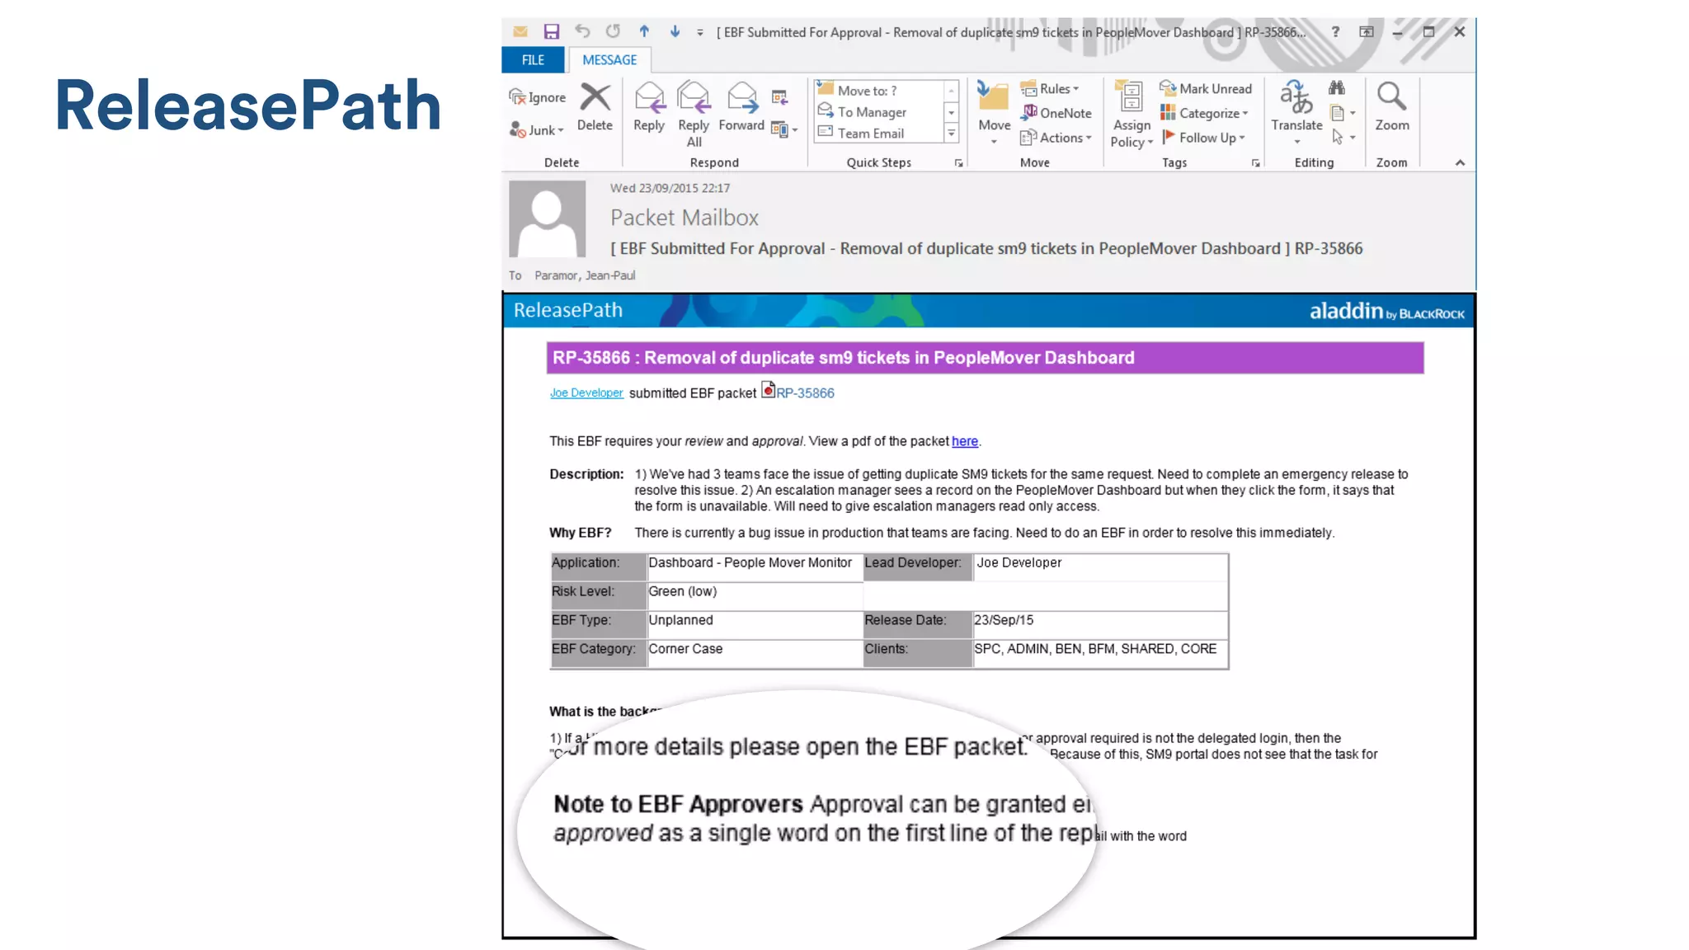Screen dimensions: 1689x950
Task: Select the MESSAGE ribbon tab
Action: click(609, 59)
